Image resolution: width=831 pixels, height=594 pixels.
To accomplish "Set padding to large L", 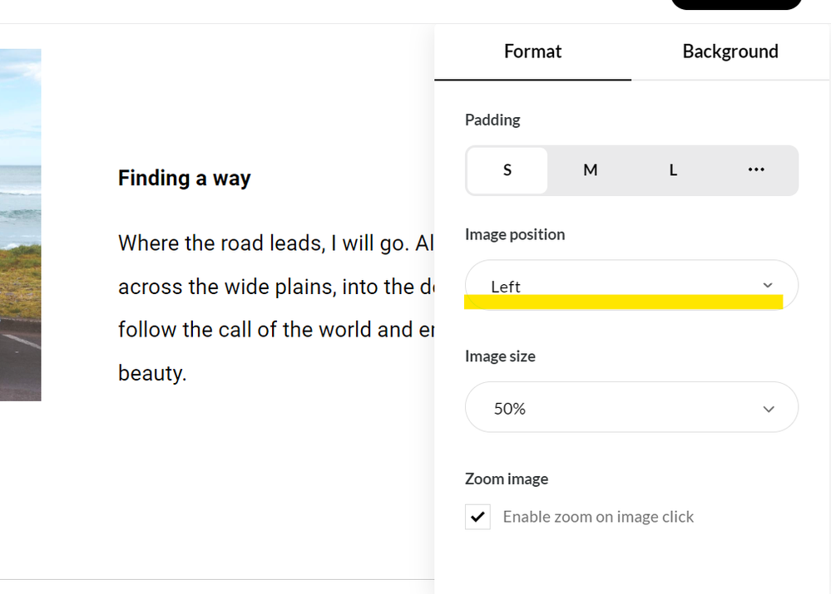I will click(x=673, y=170).
